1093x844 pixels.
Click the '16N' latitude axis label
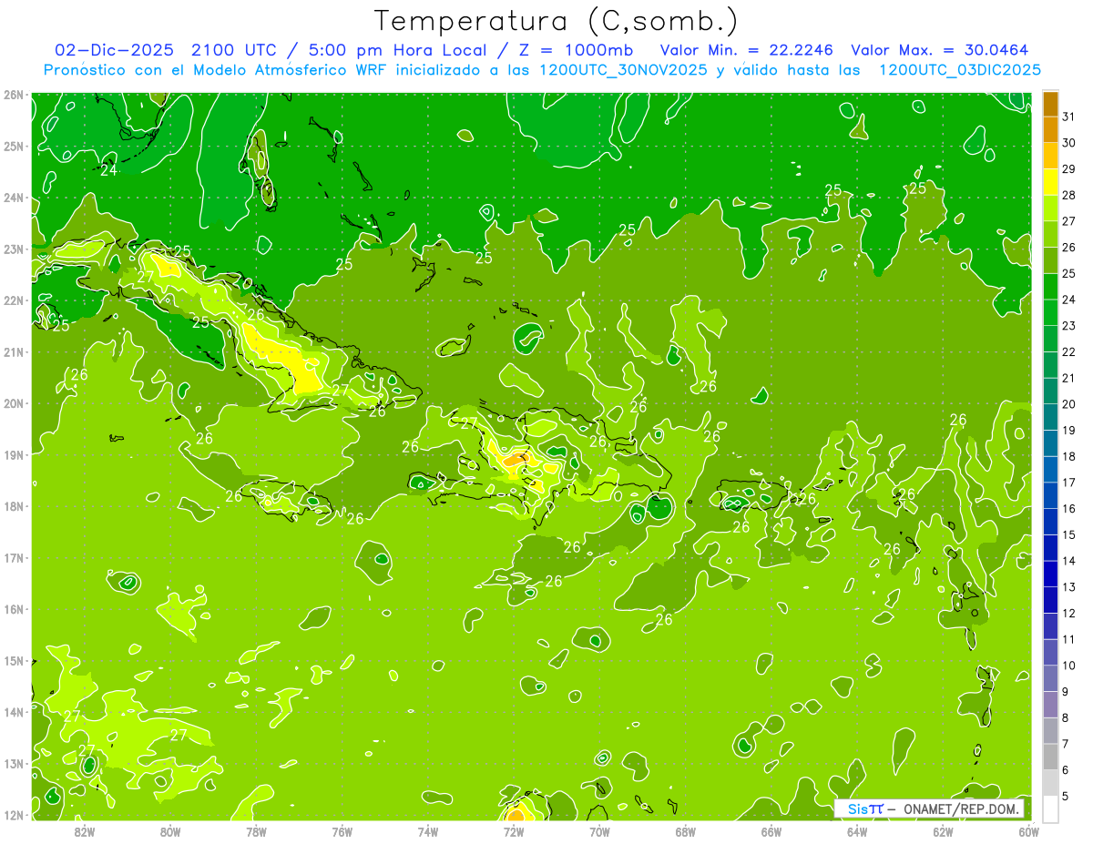tap(14, 609)
